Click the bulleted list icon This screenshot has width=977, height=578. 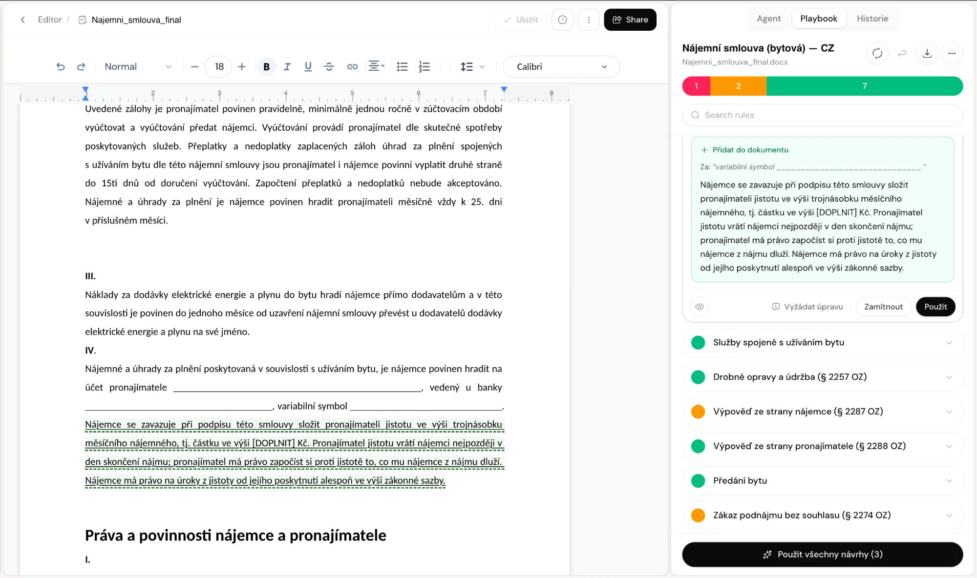[403, 67]
